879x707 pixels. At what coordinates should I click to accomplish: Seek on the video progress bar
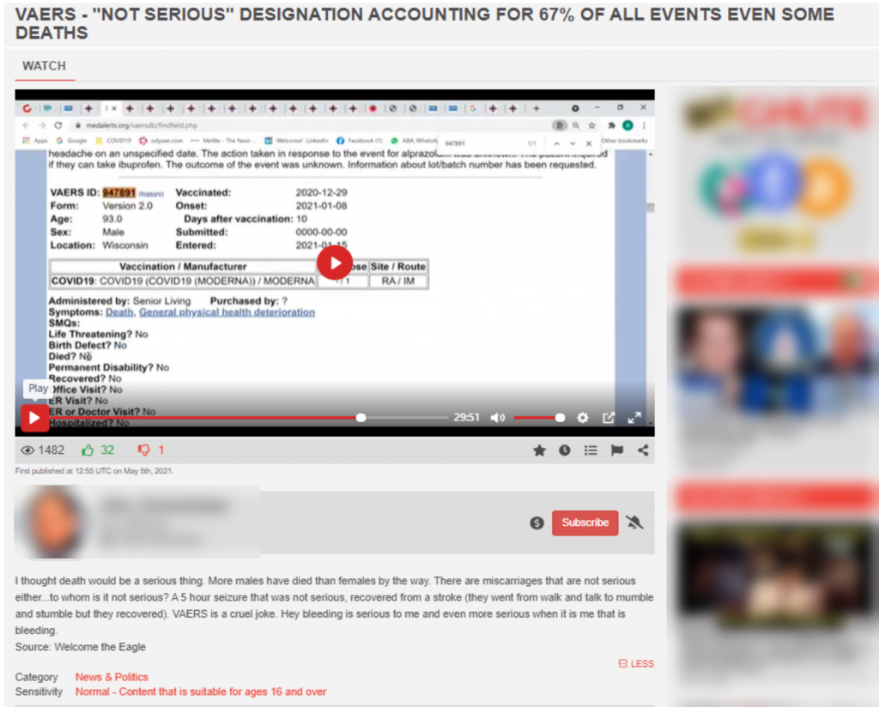click(248, 418)
